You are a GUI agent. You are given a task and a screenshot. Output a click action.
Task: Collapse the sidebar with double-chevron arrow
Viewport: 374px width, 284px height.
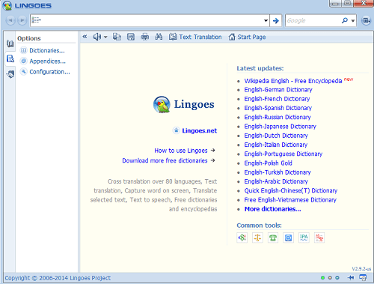pyautogui.click(x=85, y=37)
